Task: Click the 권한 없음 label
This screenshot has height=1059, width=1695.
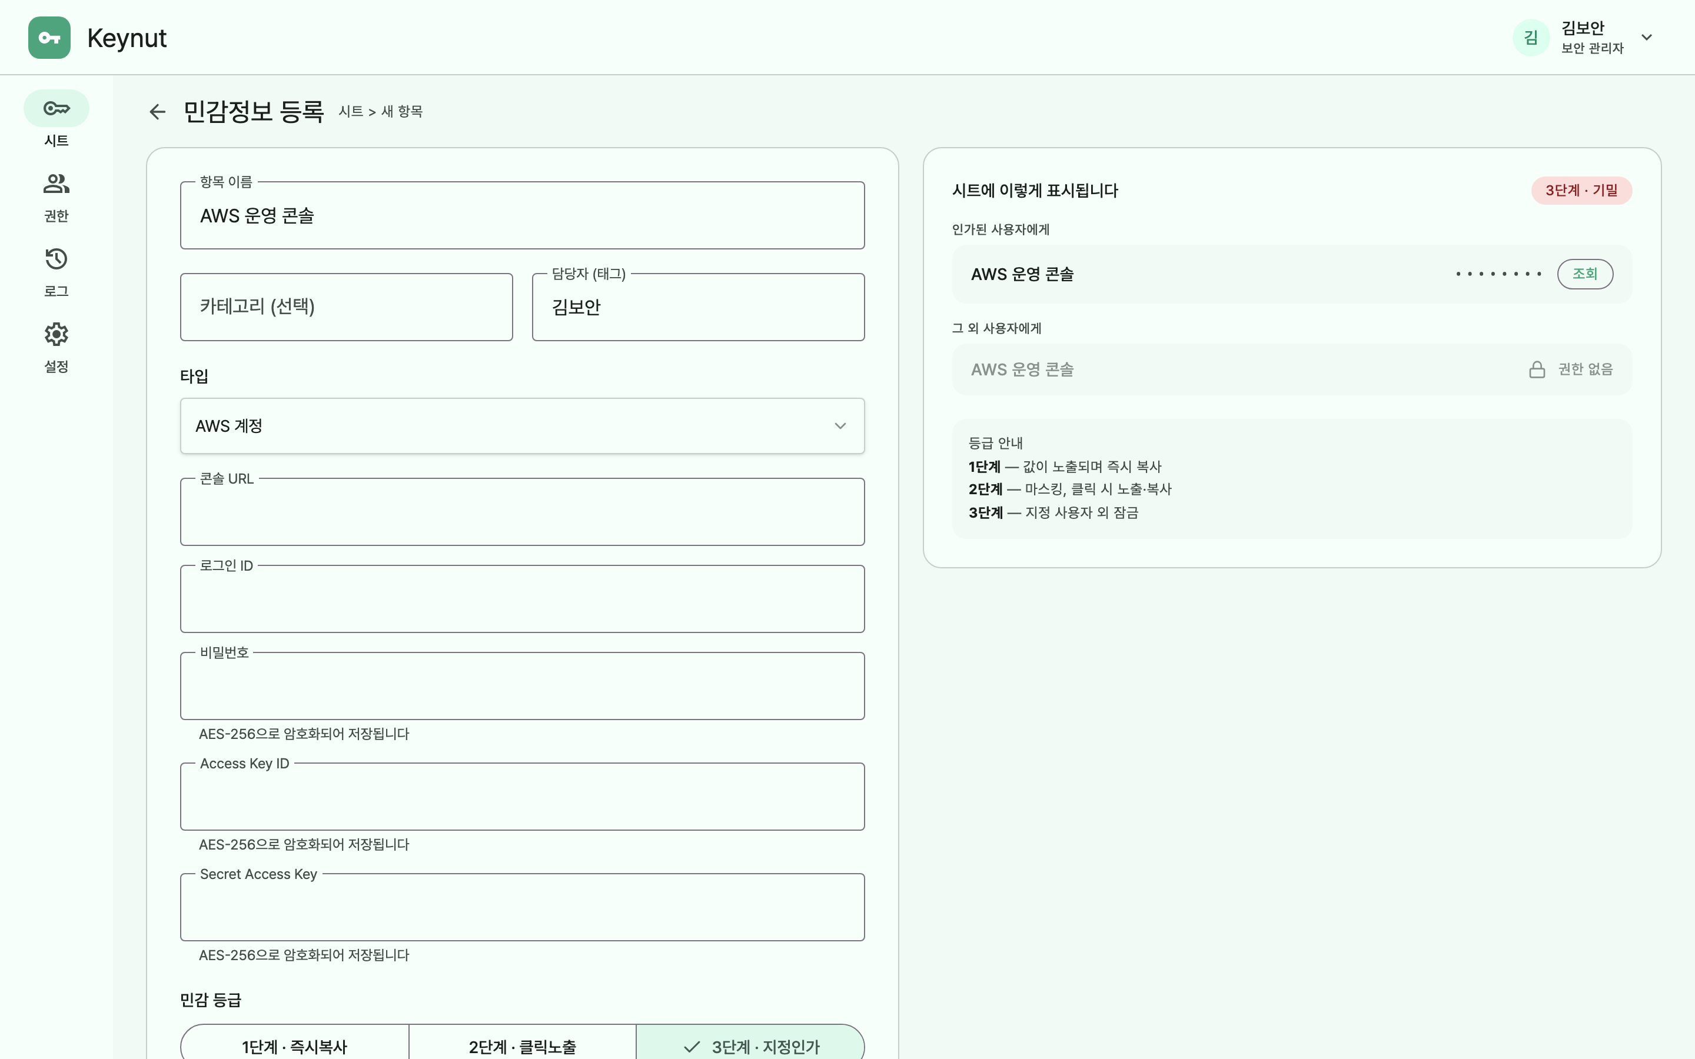Action: pos(1585,369)
